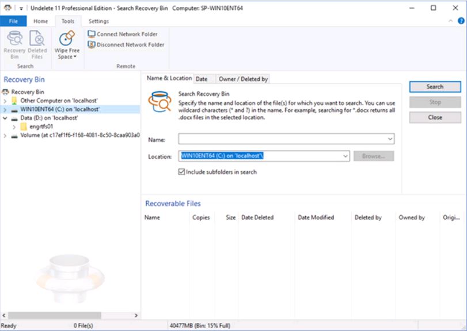Click the left scroll arrow of tree panel
Image resolution: width=467 pixels, height=331 pixels.
(x=4, y=315)
